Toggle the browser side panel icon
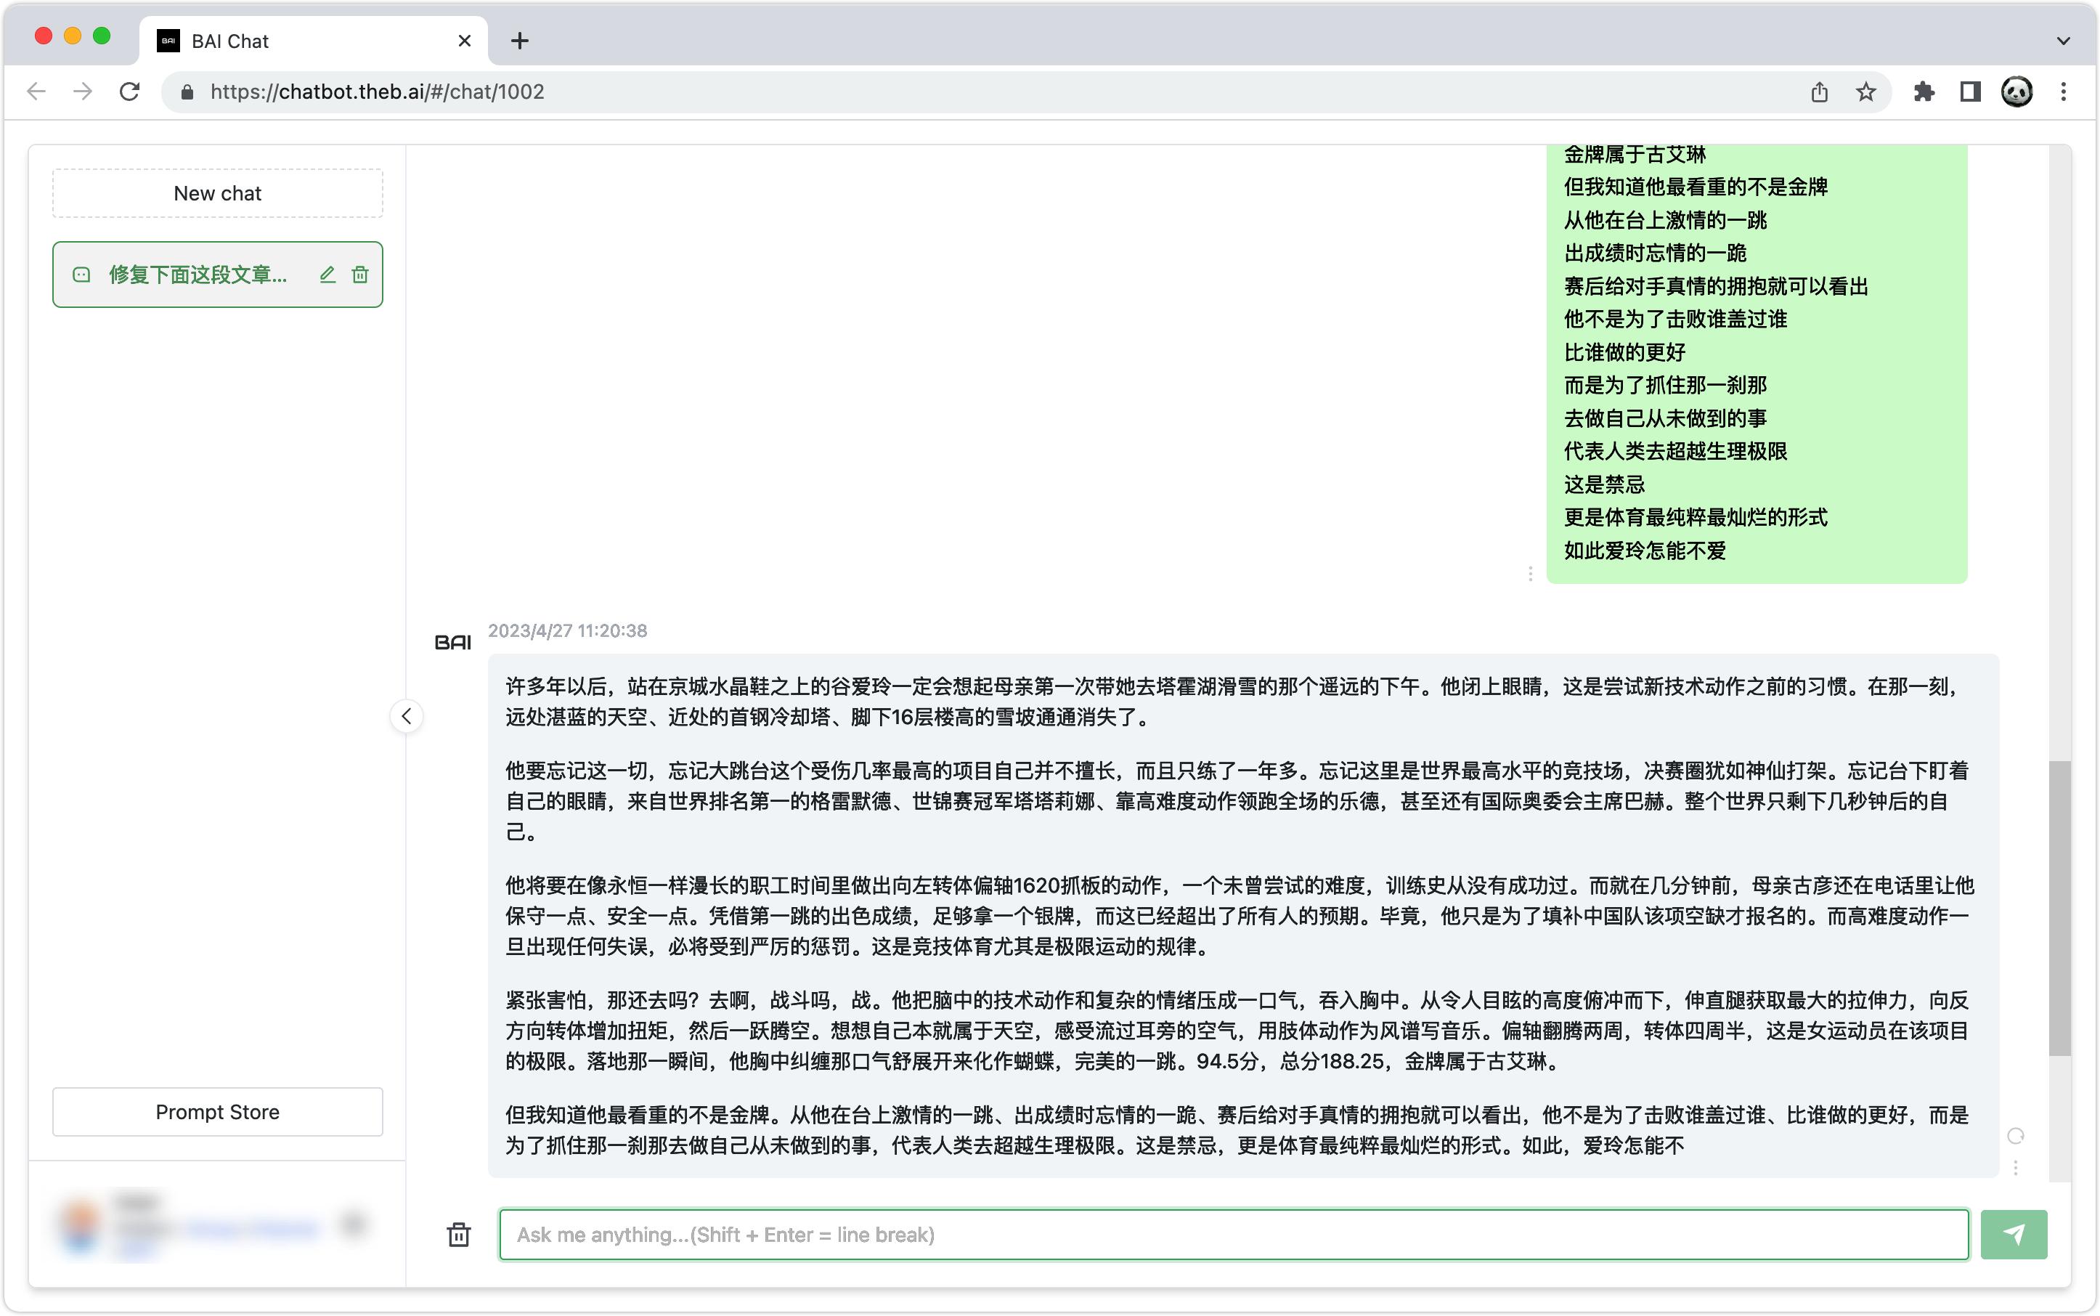2100x1316 pixels. click(1970, 92)
